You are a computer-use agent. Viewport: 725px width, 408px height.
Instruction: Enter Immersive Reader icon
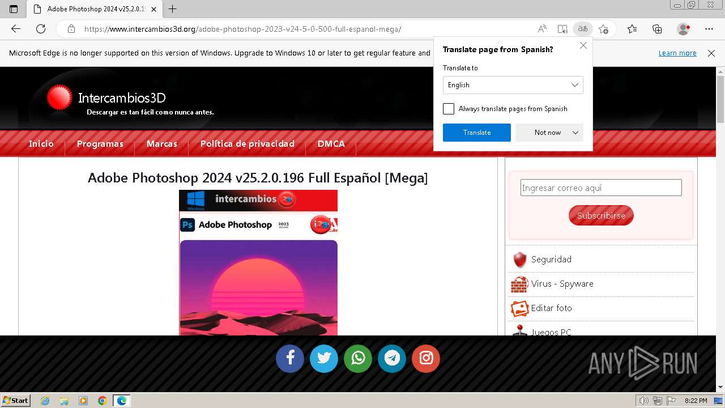click(x=562, y=29)
